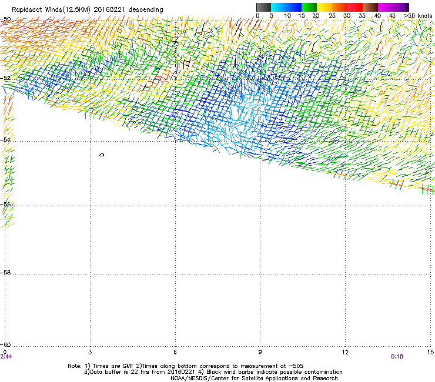
Task: Click the yellow 20-25 knots color band
Action: tap(324, 7)
